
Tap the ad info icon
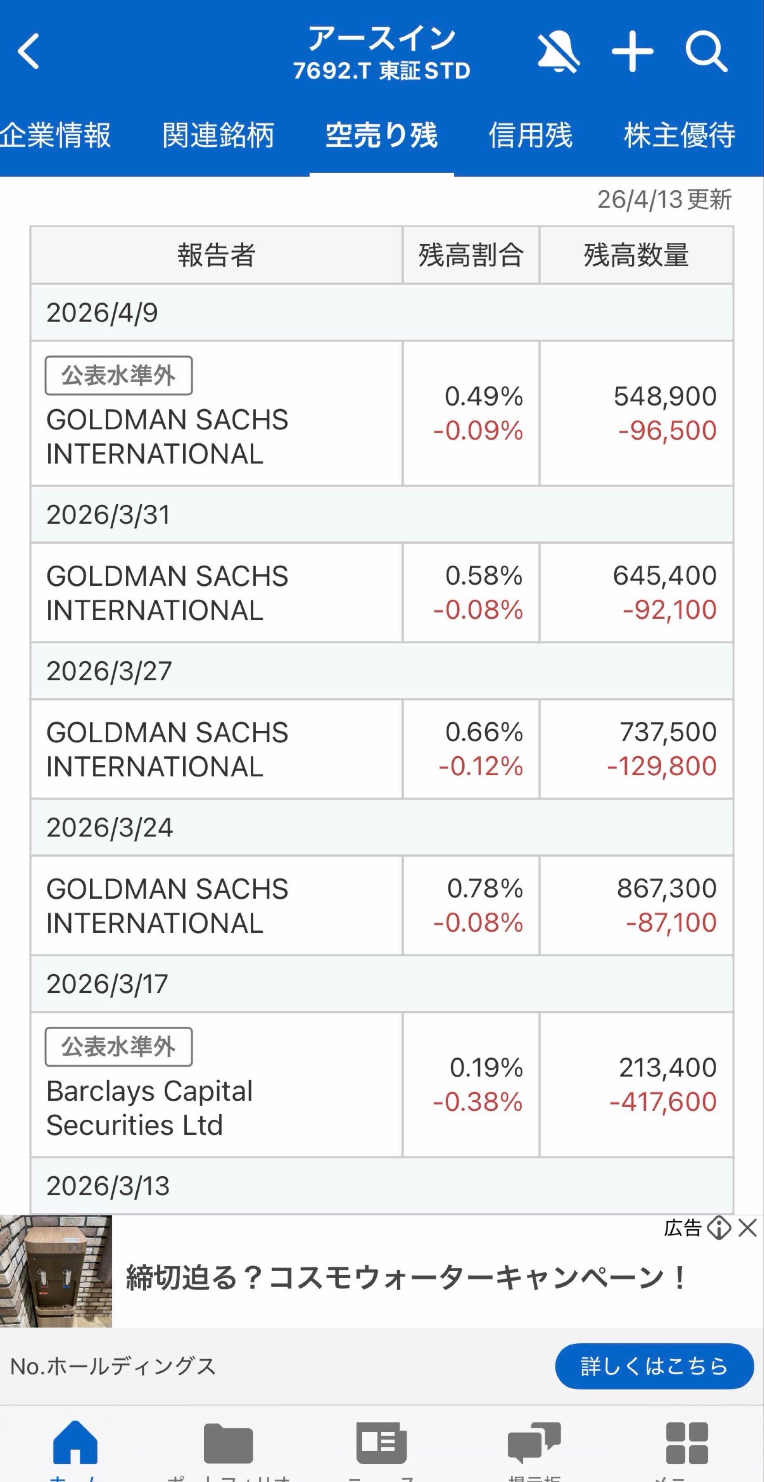719,1228
